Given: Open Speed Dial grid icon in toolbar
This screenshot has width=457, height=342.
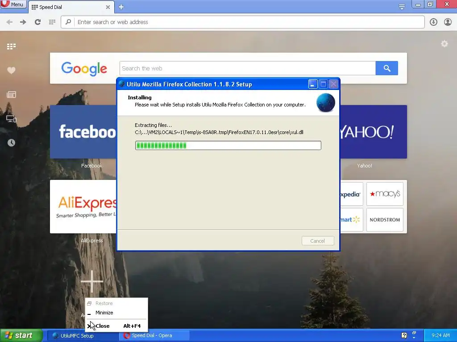Looking at the screenshot, I should [x=52, y=22].
